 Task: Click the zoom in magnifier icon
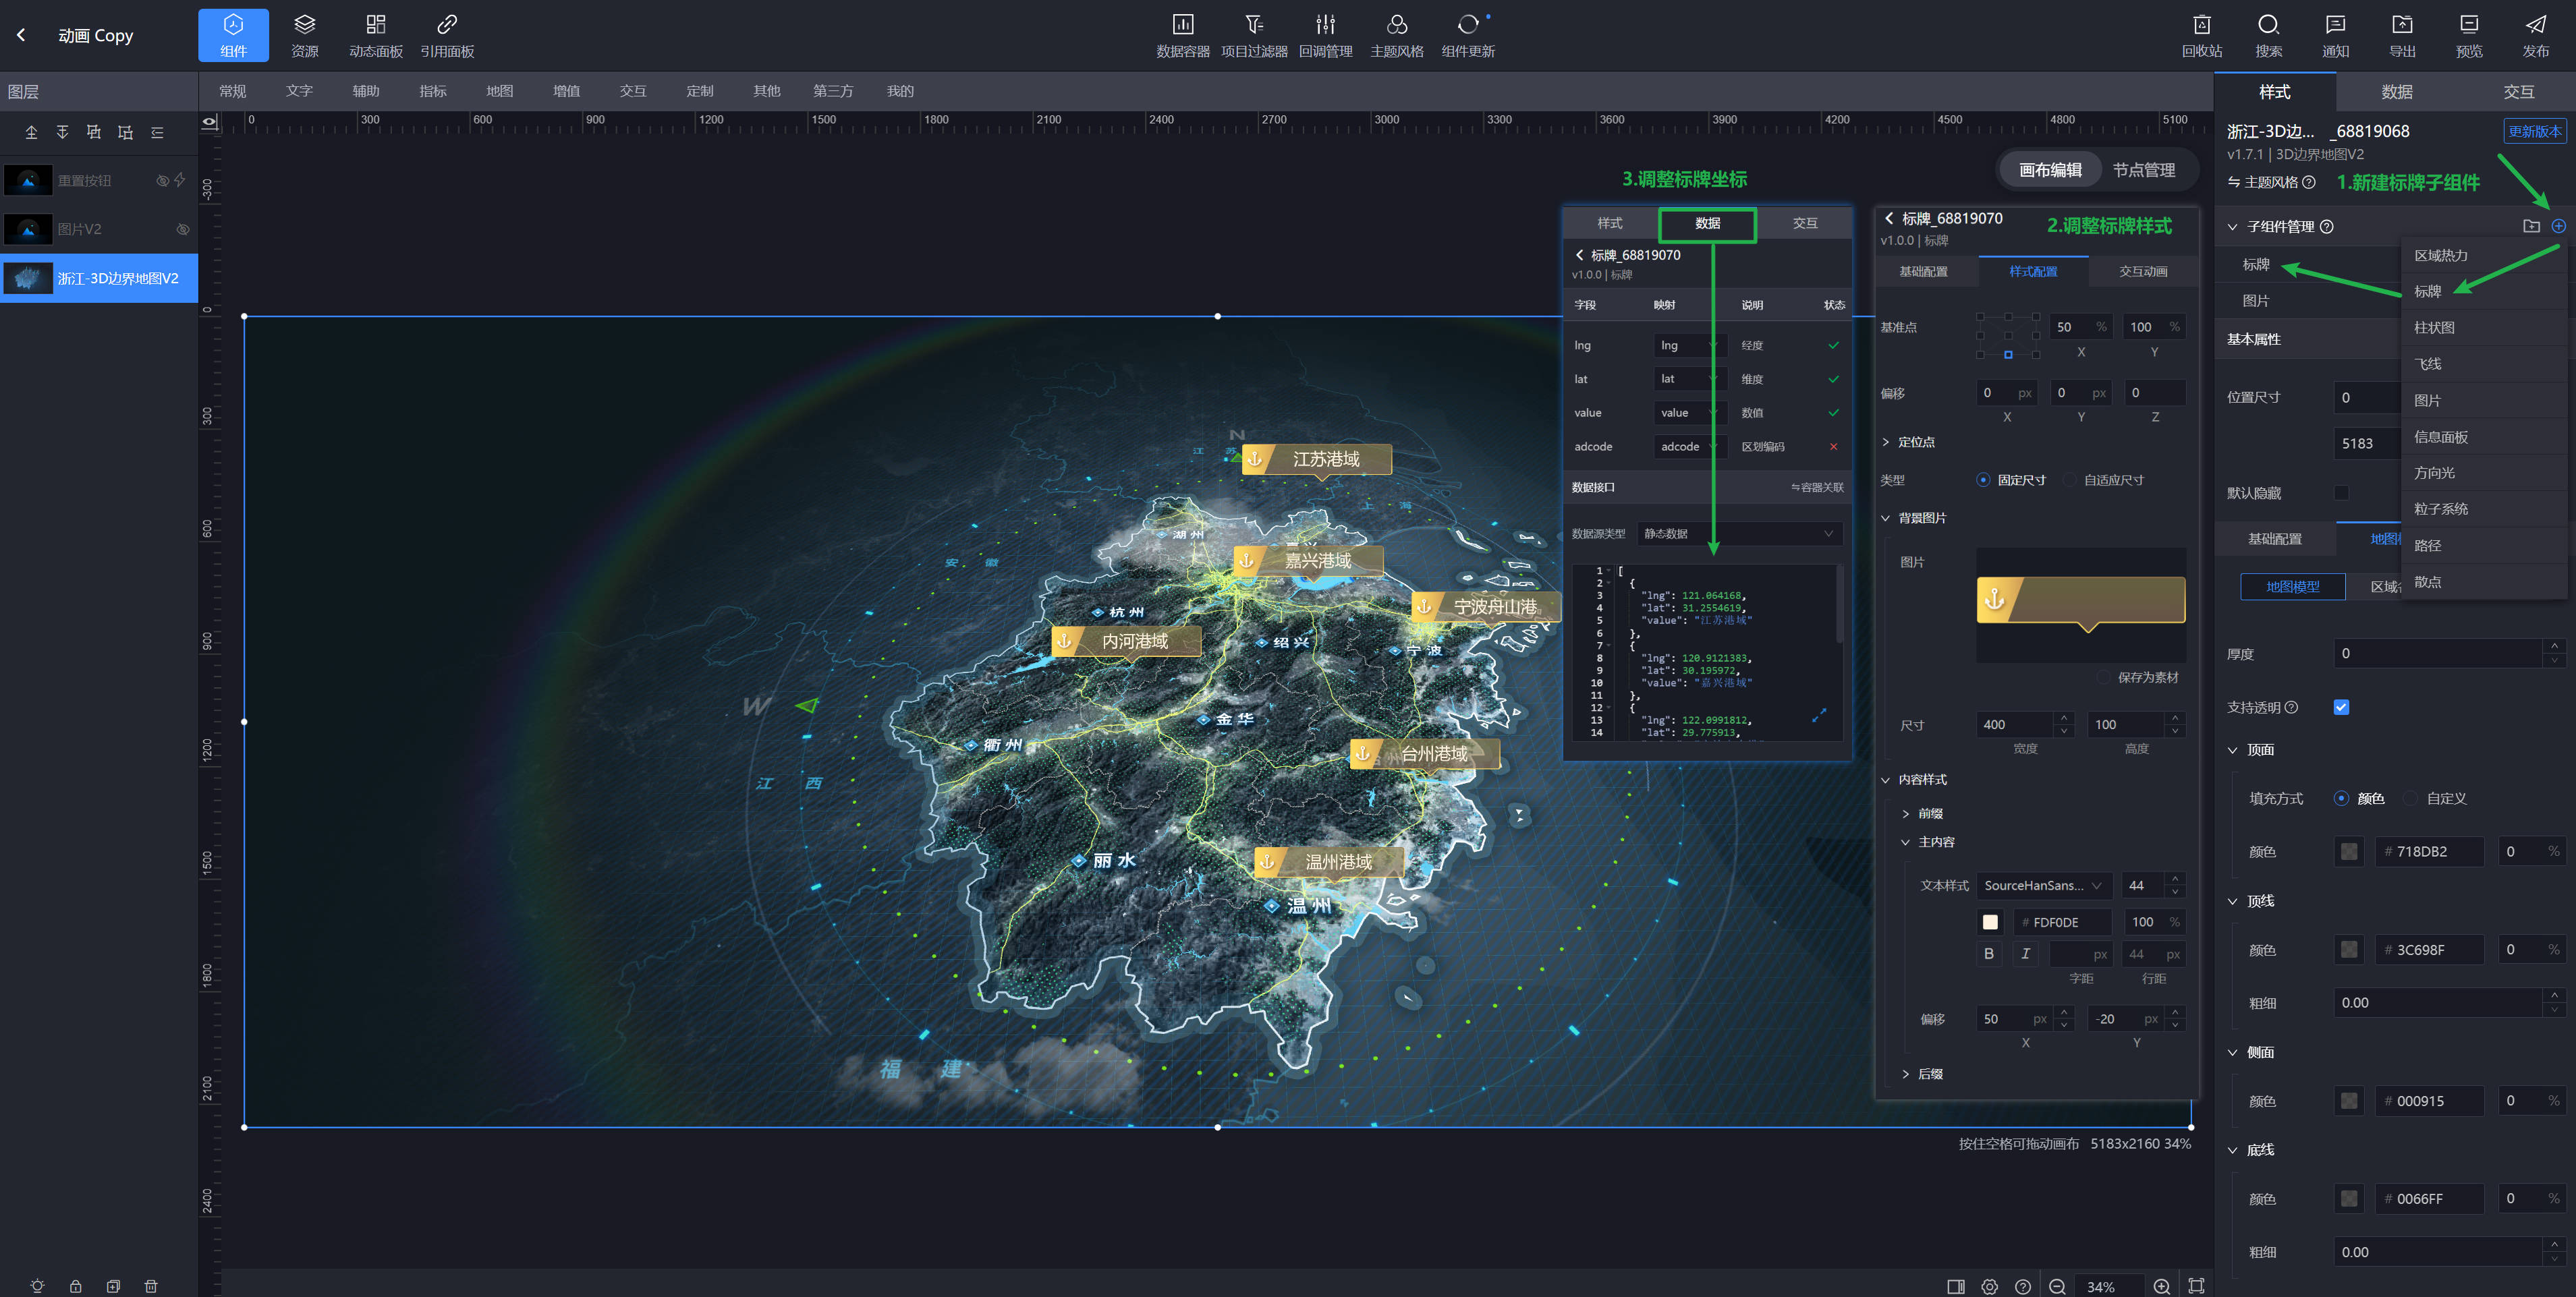(2161, 1286)
